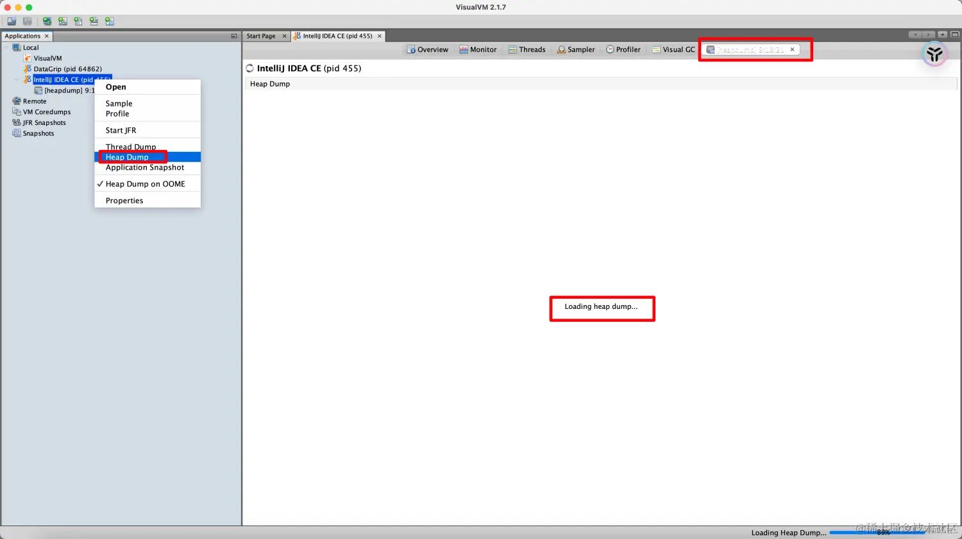Collapse the Local tree node

(x=6, y=47)
